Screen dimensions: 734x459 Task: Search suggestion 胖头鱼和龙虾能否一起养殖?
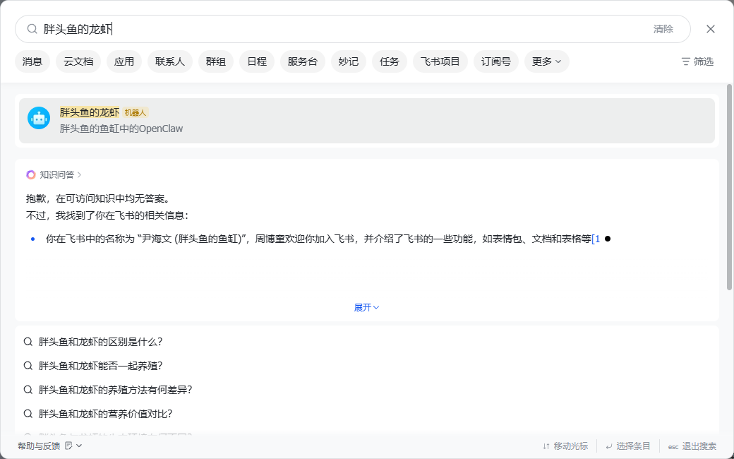point(100,366)
